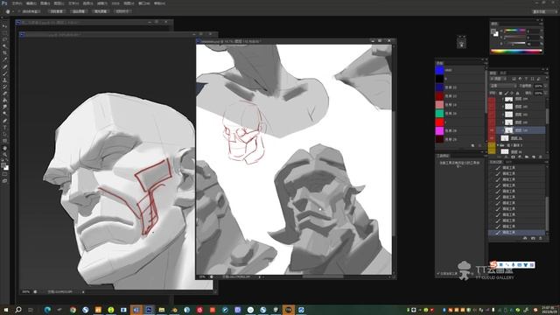
Task: Select the Brush tool in the toolbox
Action: pyautogui.click(x=4, y=73)
